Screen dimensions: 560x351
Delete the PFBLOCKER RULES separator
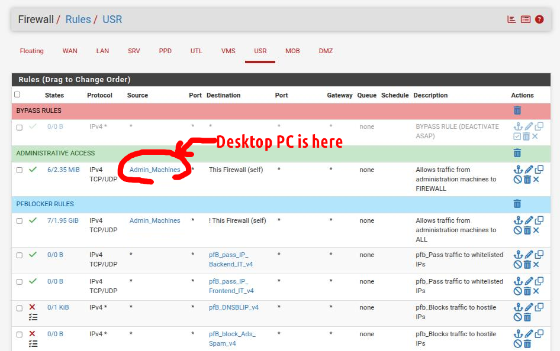517,204
